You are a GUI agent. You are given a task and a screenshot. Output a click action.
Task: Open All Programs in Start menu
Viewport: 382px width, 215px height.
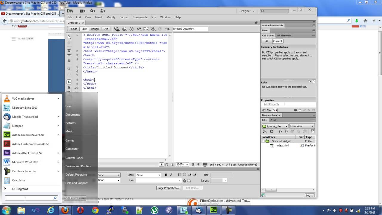coord(20,189)
